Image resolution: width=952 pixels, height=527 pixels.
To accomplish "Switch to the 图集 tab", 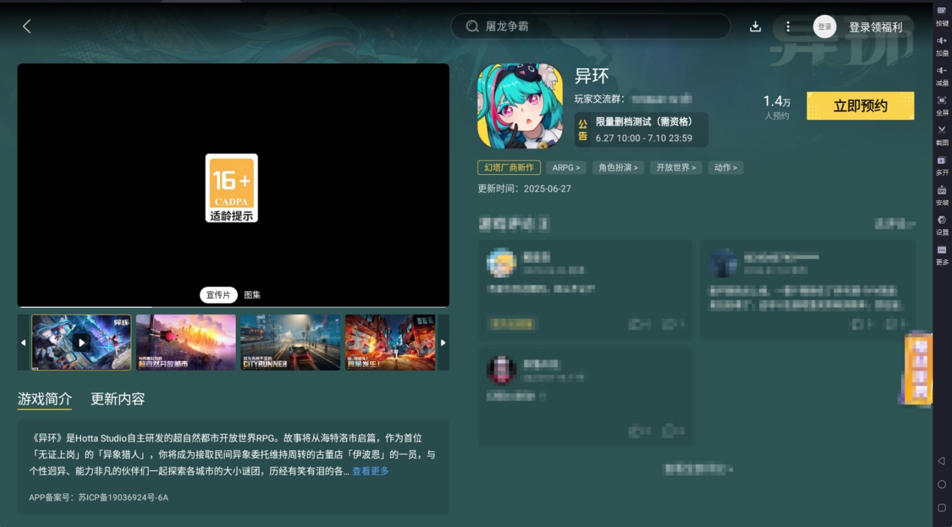I will tap(251, 294).
